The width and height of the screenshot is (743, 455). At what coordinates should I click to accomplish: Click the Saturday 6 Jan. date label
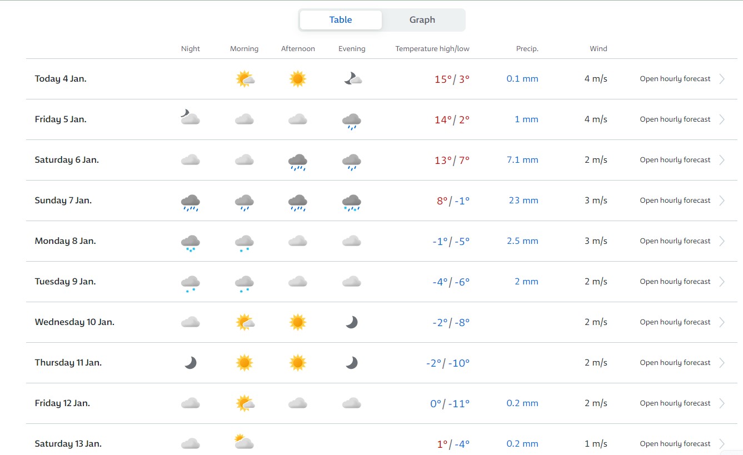pos(67,160)
